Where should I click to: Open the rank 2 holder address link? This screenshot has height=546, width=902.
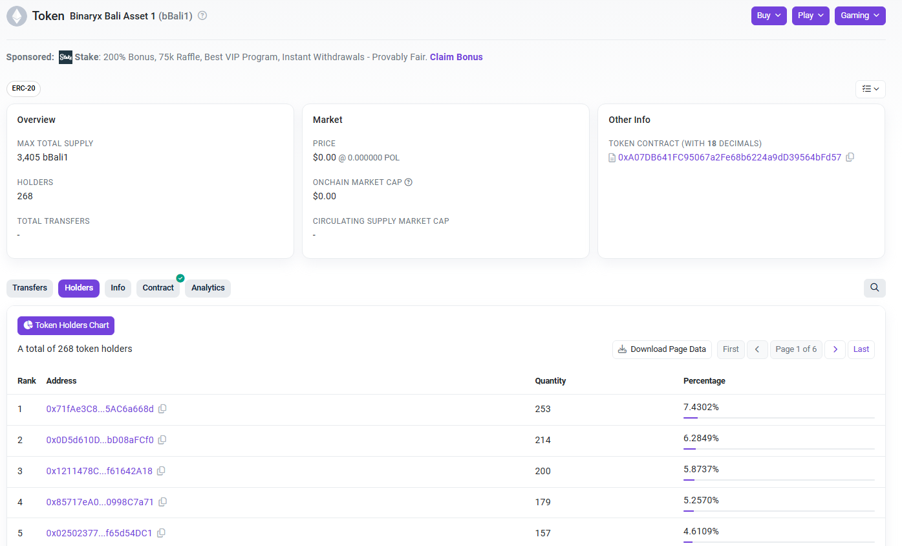98,439
